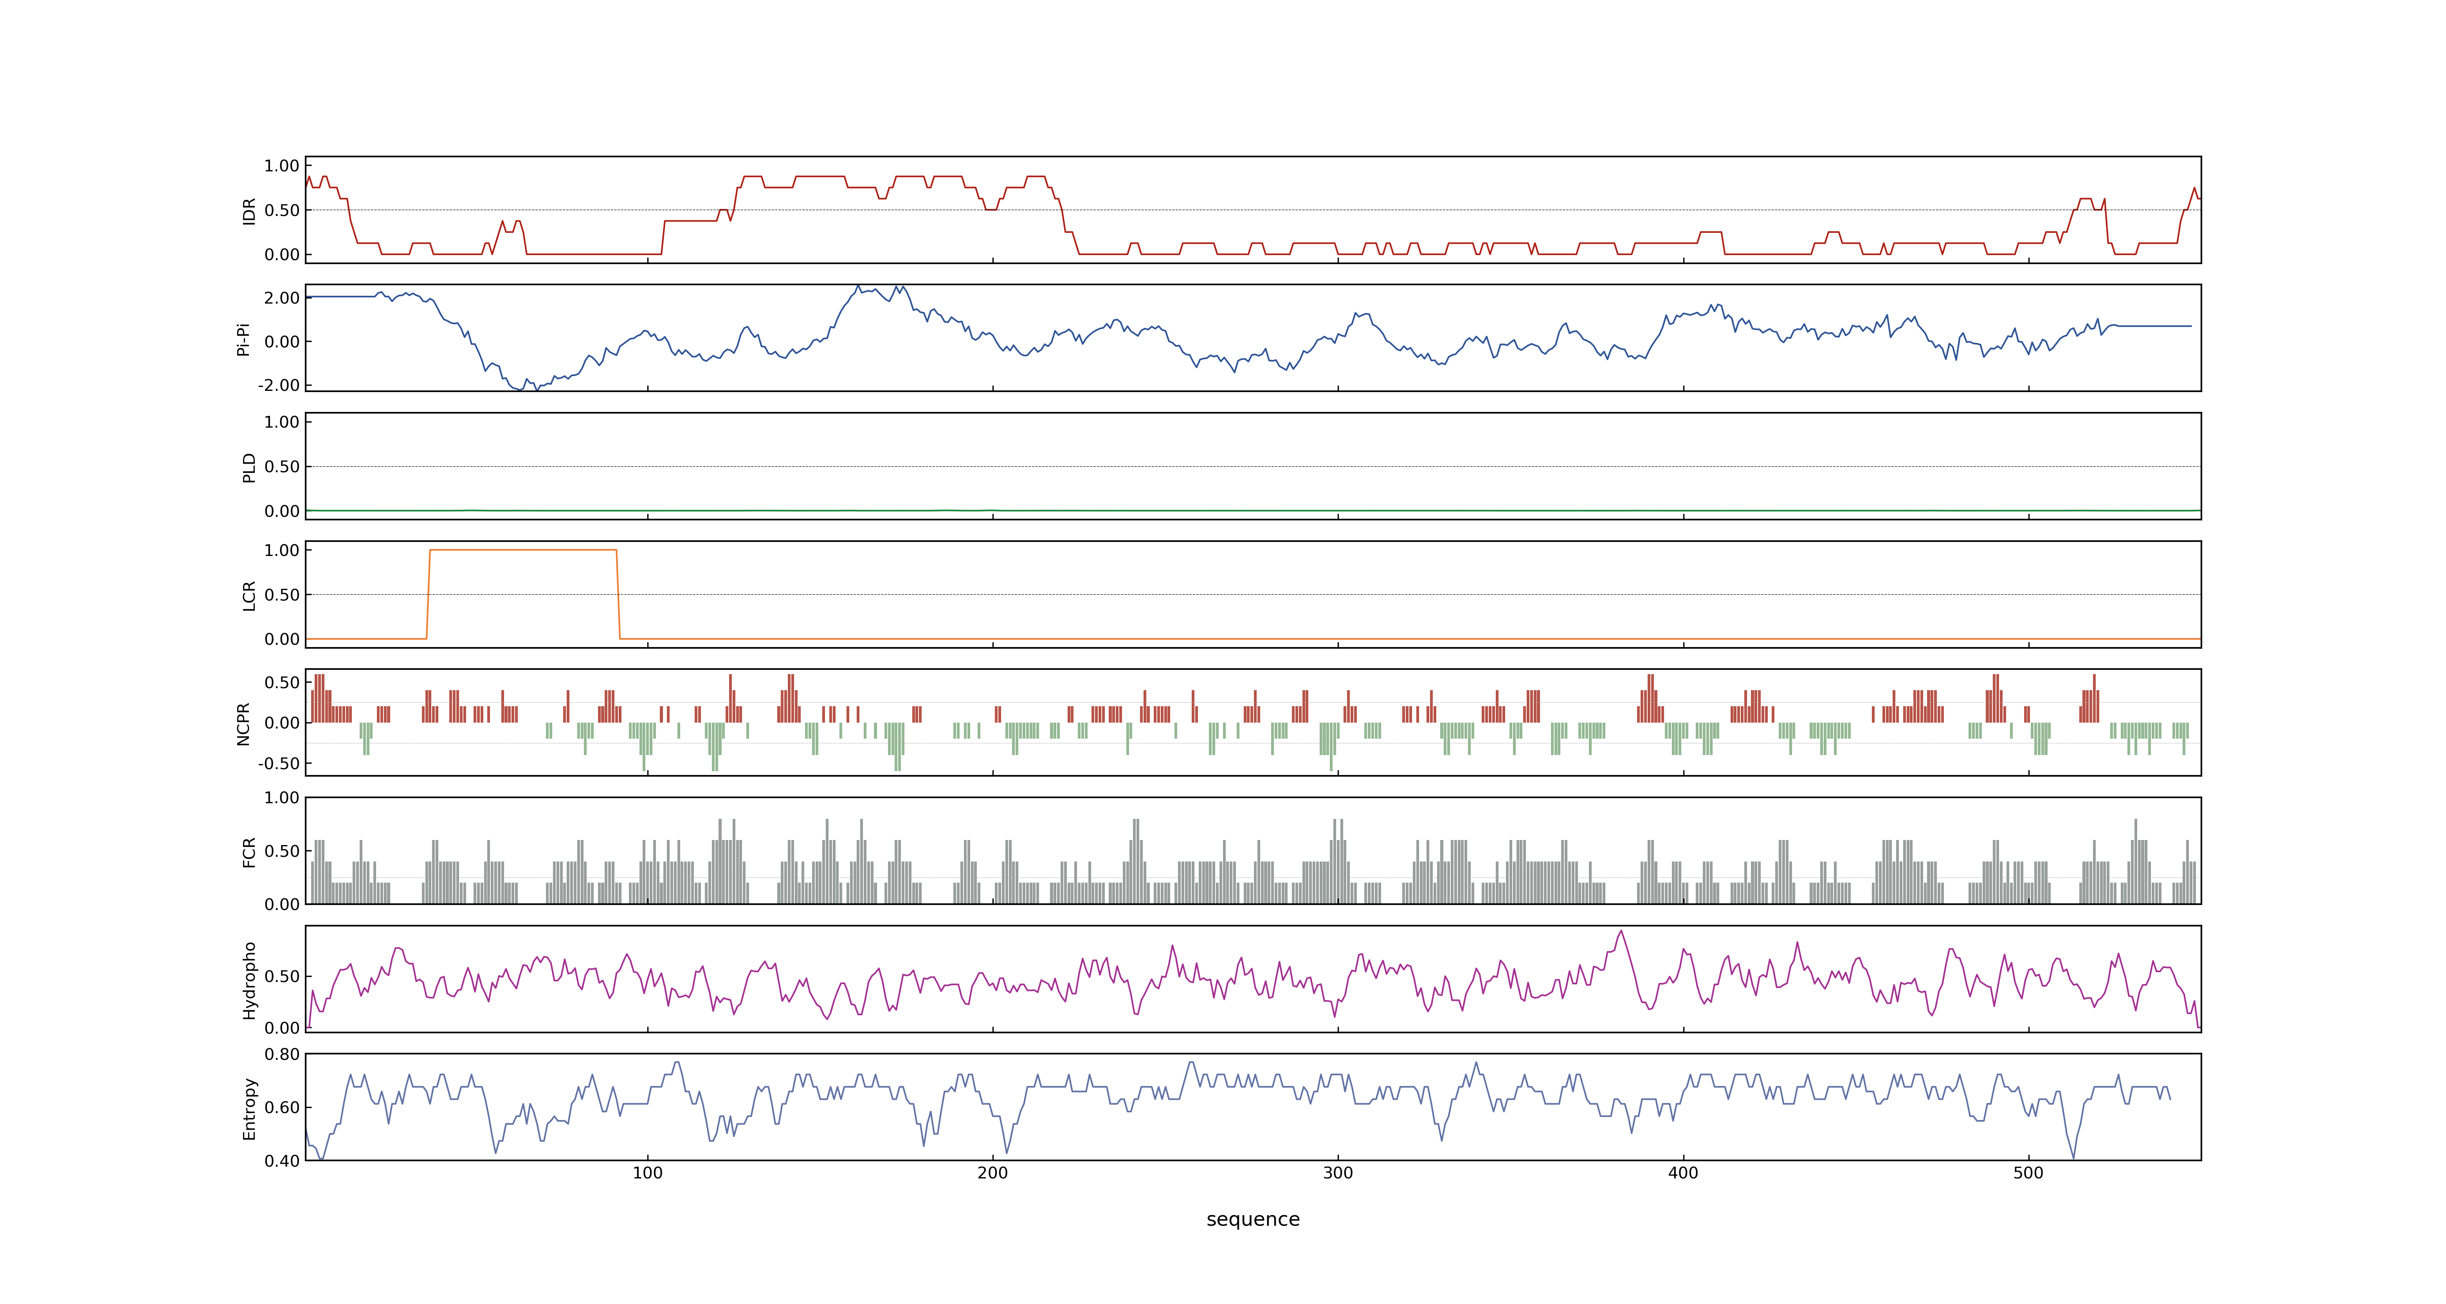Click the -2.00 tick on Pi-Pi axis

tap(278, 385)
